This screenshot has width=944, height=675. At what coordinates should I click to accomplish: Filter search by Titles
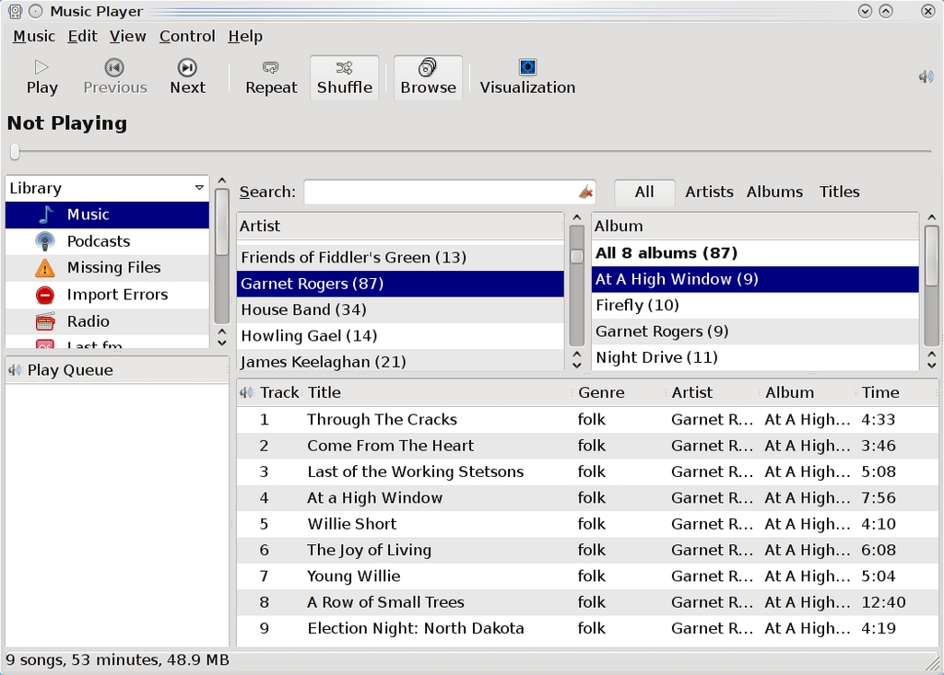[x=839, y=192]
